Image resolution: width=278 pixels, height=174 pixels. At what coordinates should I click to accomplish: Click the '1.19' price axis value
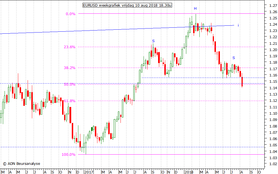(x=273, y=56)
